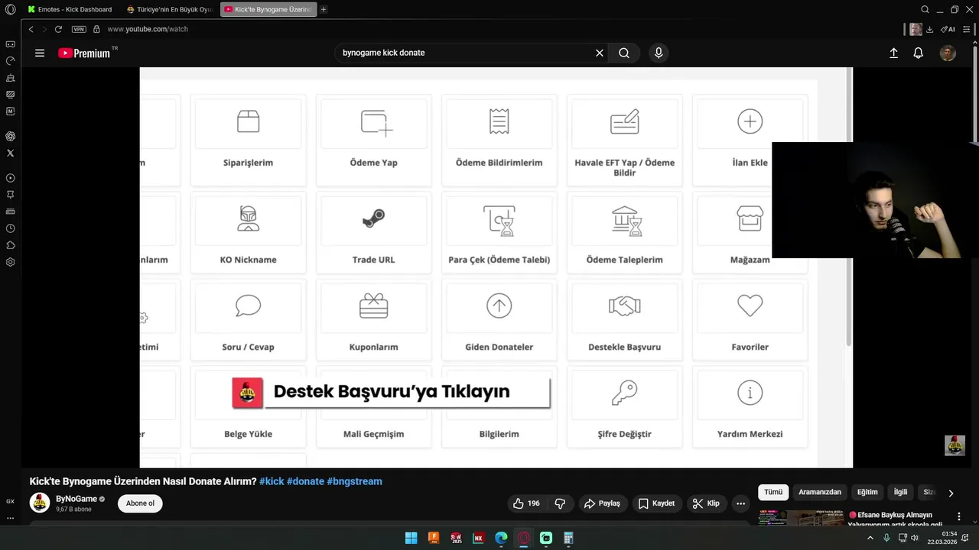Image resolution: width=979 pixels, height=550 pixels.
Task: Open the YouTube account avatar menu
Action: click(948, 53)
